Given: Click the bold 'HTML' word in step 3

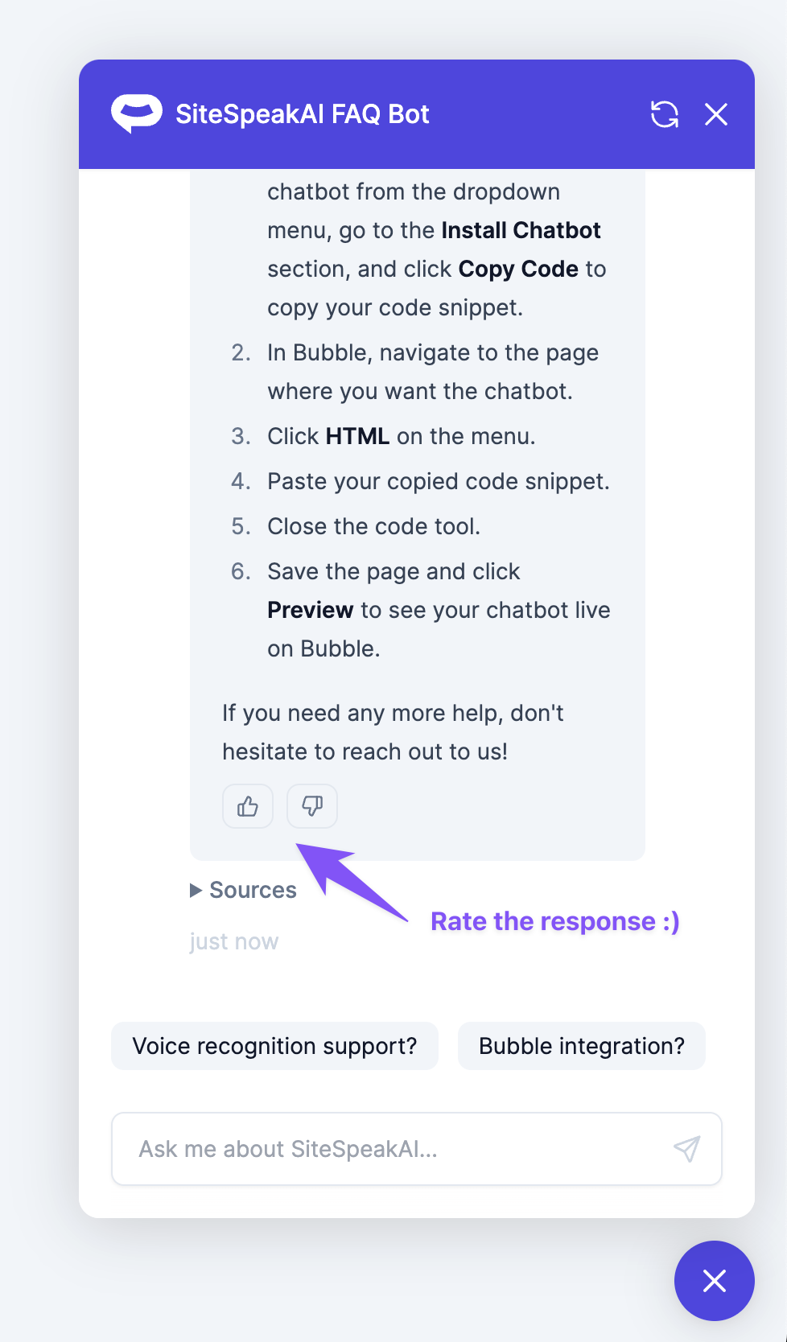Looking at the screenshot, I should 357,436.
